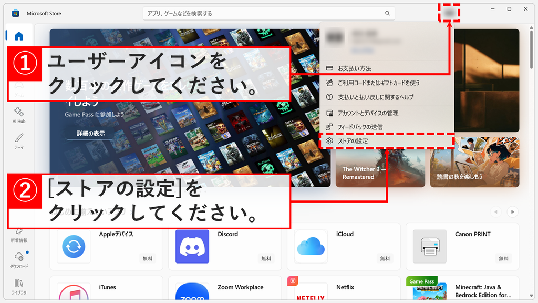Viewport: 538px width, 303px height.
Task: Open the Home tab in sidebar
Action: click(x=19, y=36)
